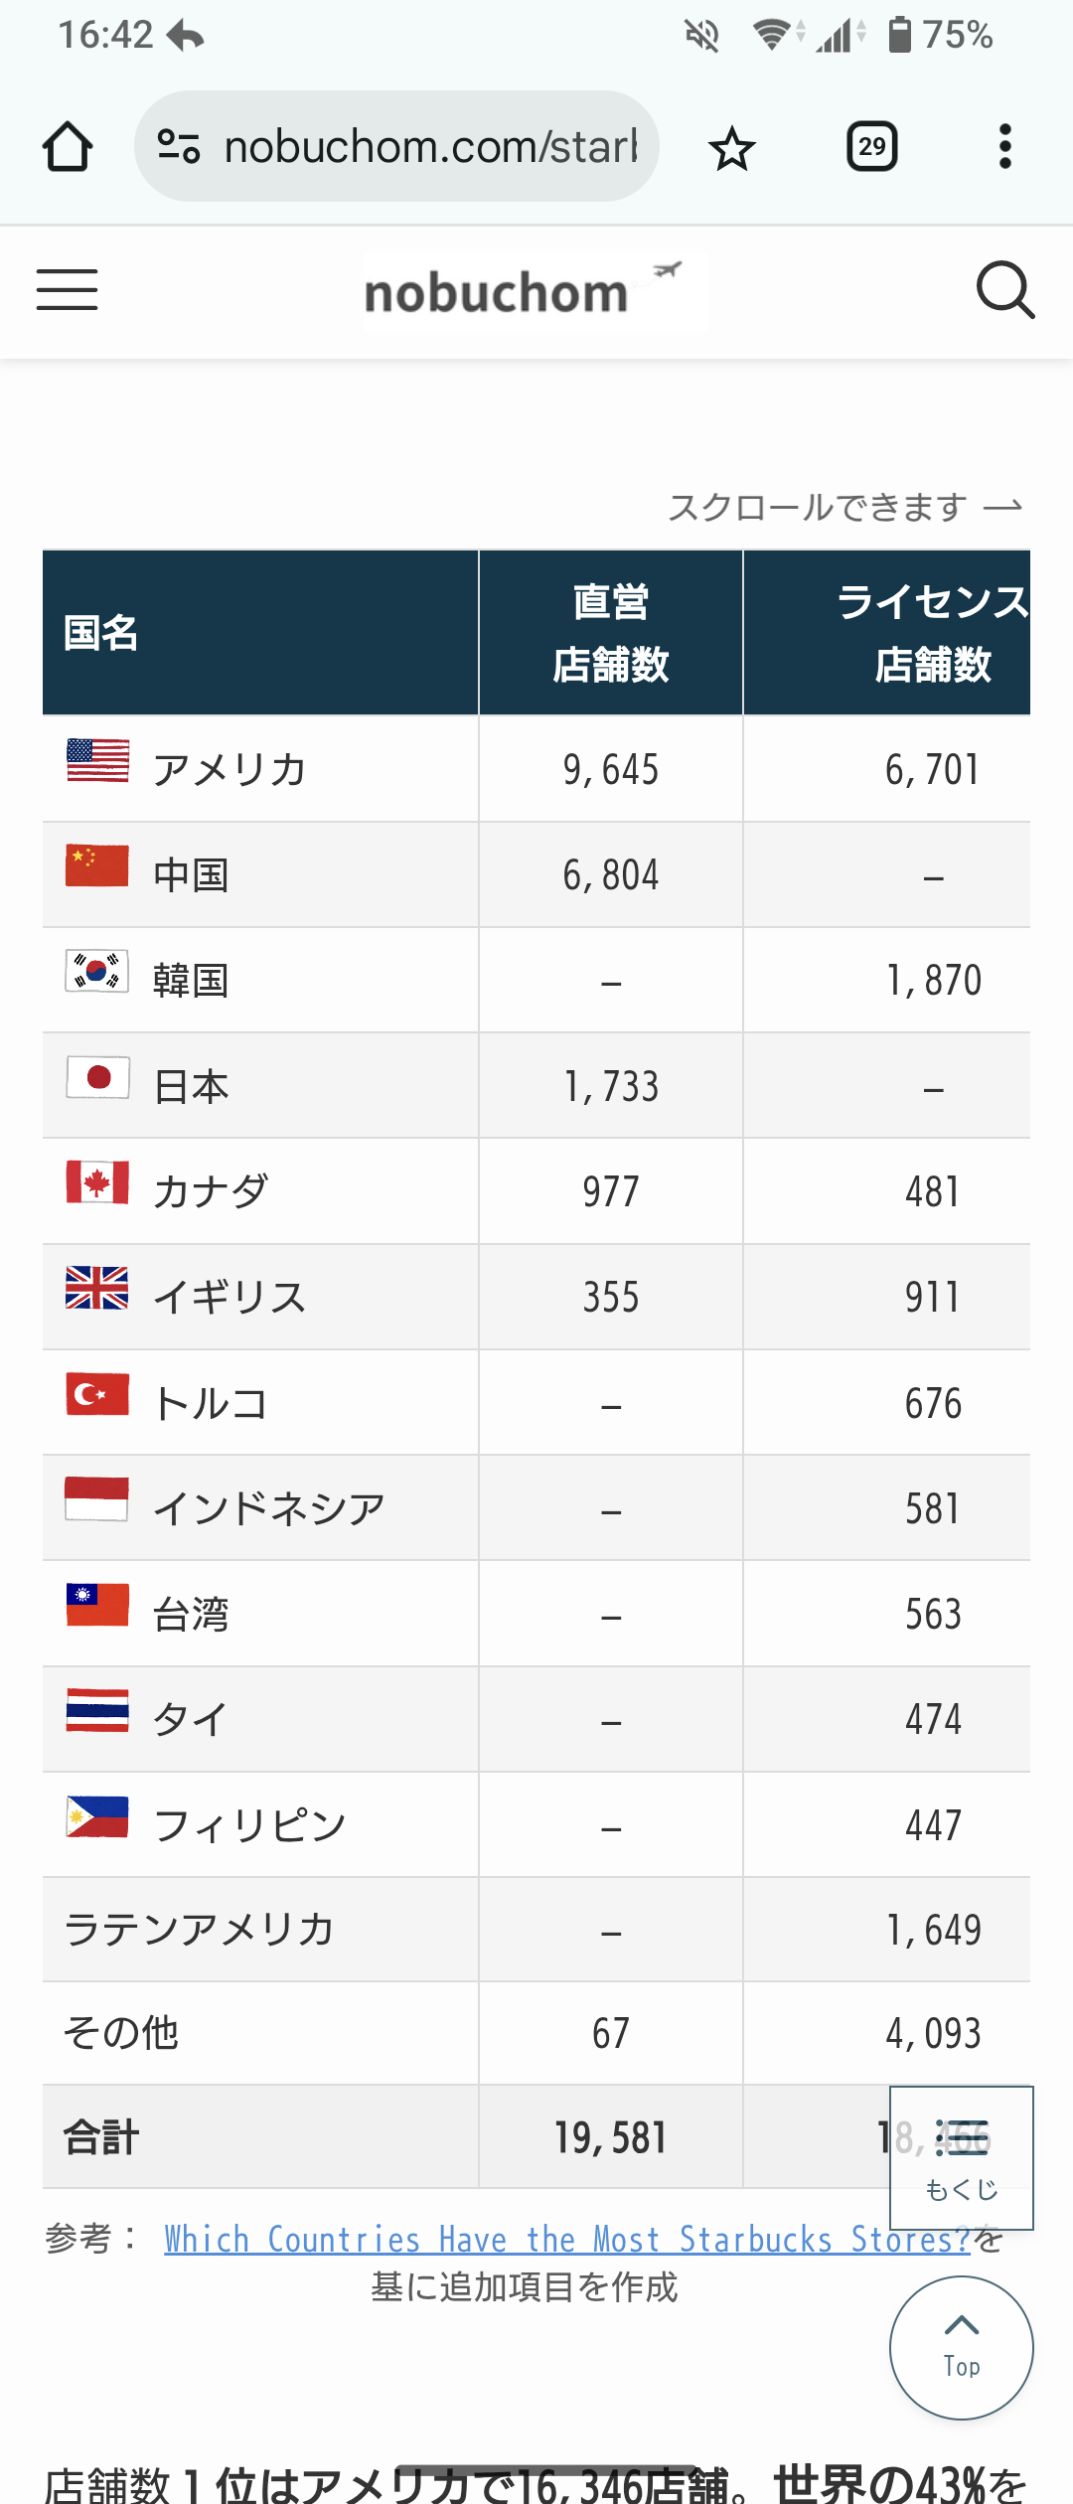The image size is (1073, 2504).
Task: Open the もくじ table of contents button
Action: point(961,2157)
